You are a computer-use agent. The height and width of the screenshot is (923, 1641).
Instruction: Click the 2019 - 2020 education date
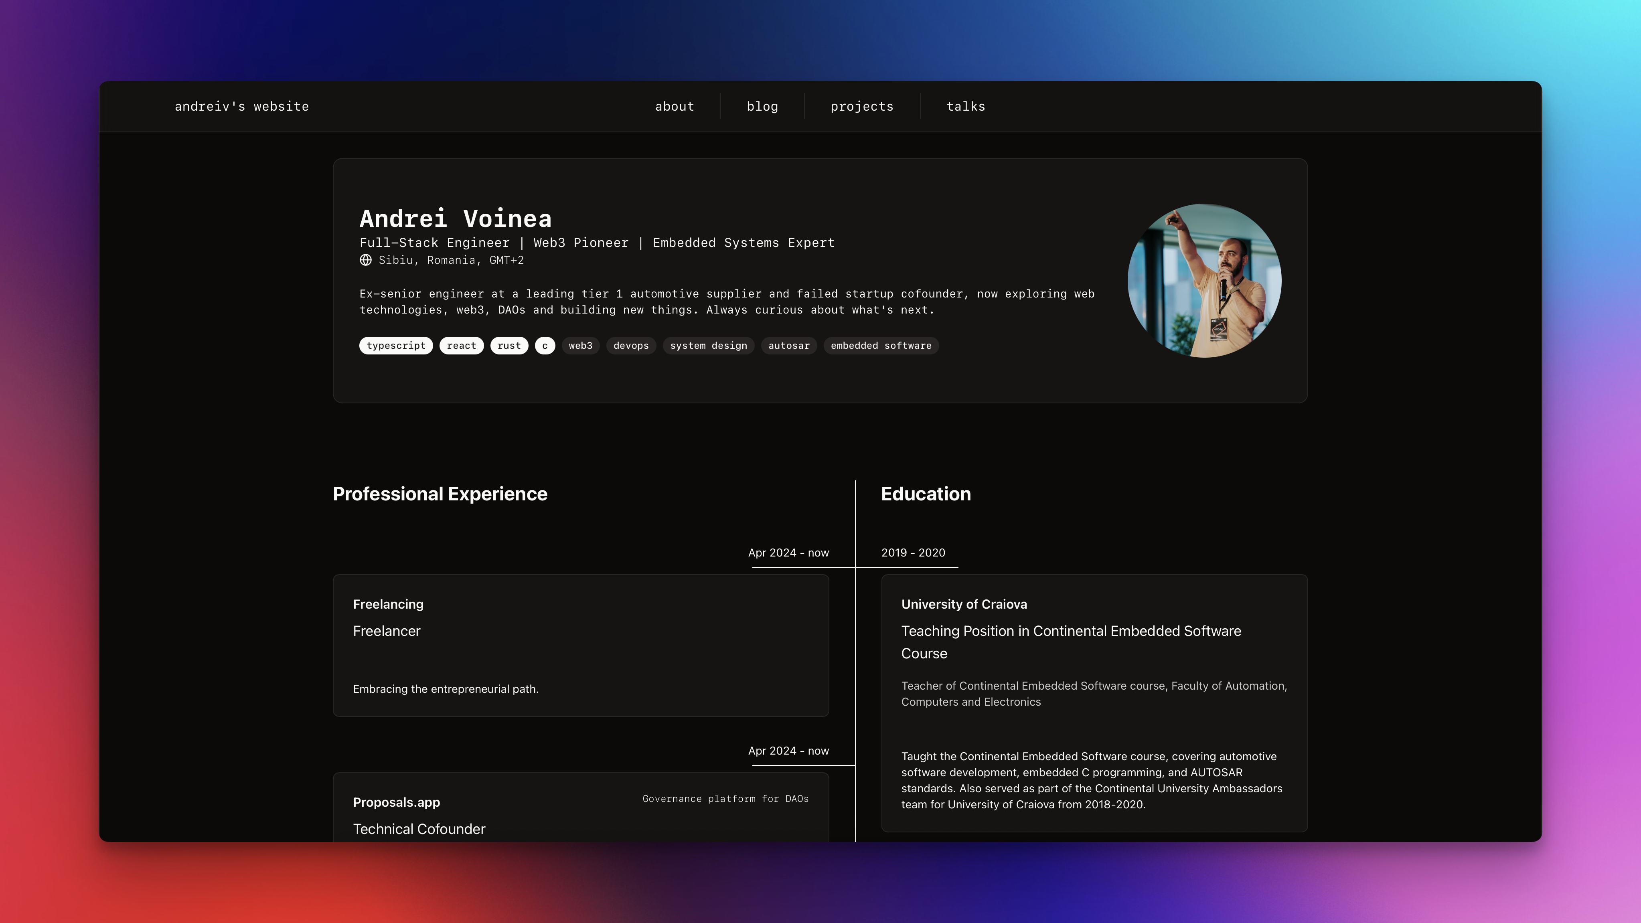913,552
